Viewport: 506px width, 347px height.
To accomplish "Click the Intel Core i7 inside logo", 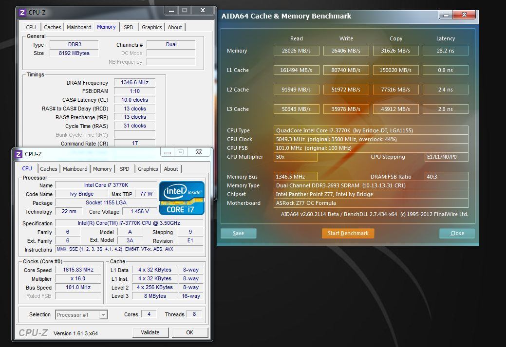I will tap(182, 198).
